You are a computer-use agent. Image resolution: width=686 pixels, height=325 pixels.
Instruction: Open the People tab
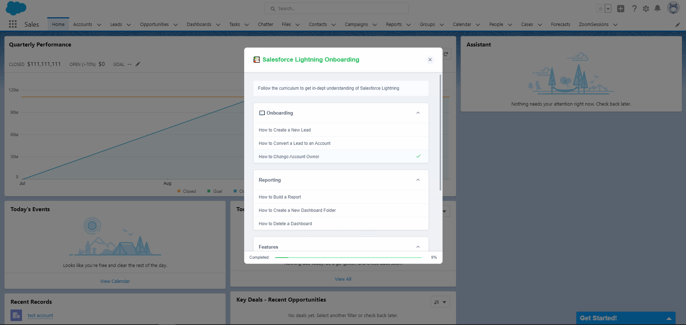(496, 25)
